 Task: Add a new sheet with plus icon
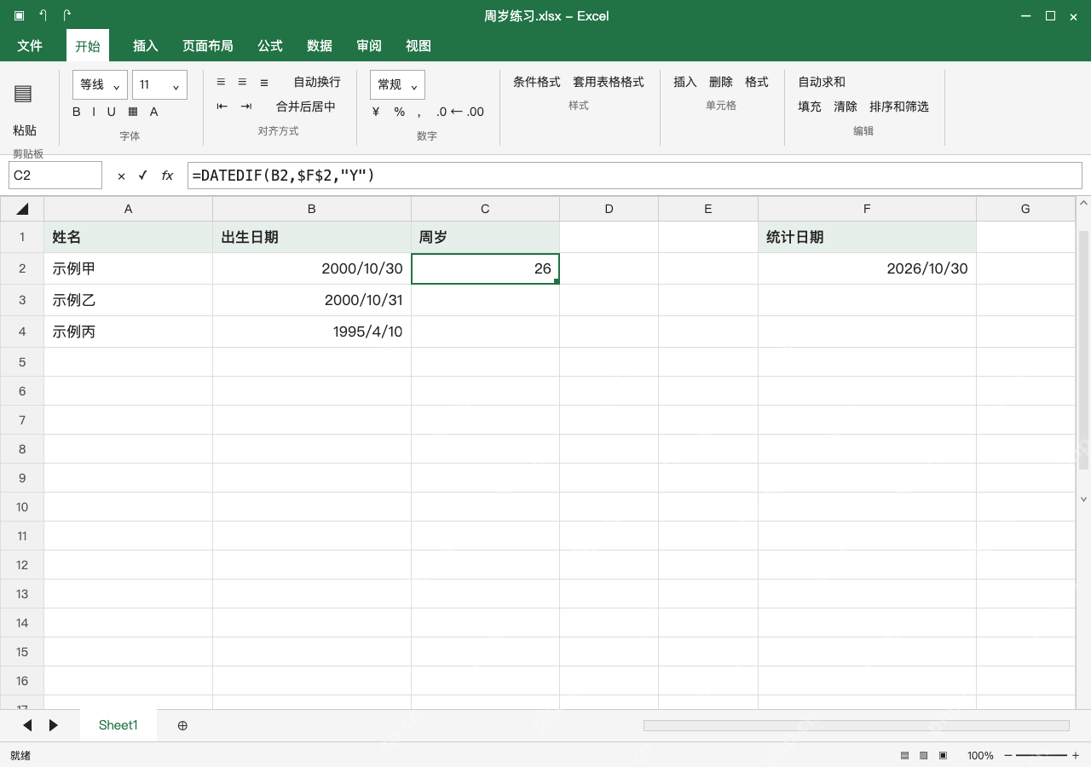pos(182,725)
